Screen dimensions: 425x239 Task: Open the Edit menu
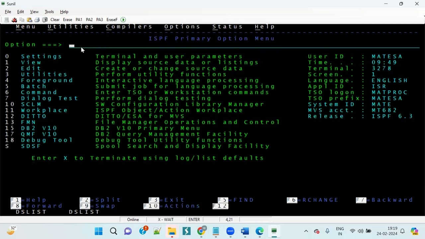pos(21,12)
